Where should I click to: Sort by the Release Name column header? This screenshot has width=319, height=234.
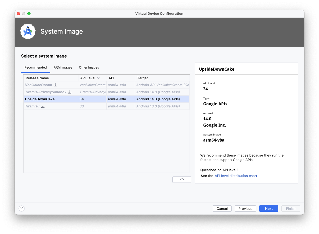tap(37, 78)
